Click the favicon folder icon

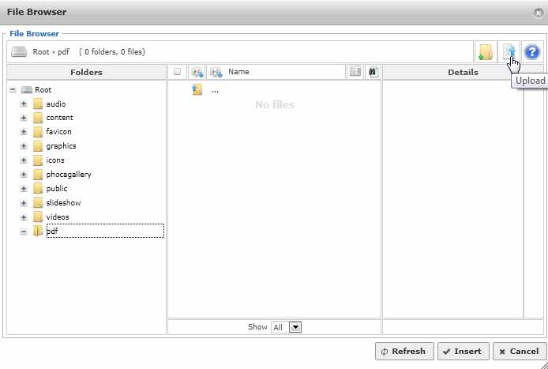(x=38, y=132)
